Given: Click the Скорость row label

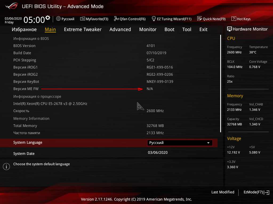Looking at the screenshot, I should [21, 111].
